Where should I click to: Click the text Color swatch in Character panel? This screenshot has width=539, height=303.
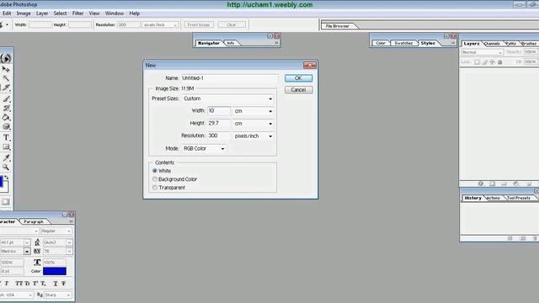click(x=54, y=271)
